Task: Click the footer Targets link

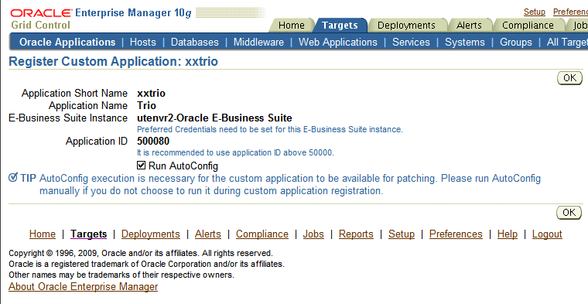Action: coord(88,234)
